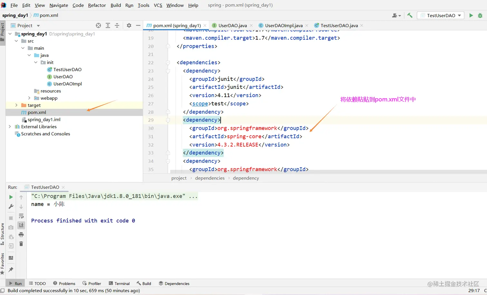487x295 pixels.
Task: Expand the target folder
Action: click(x=16, y=105)
